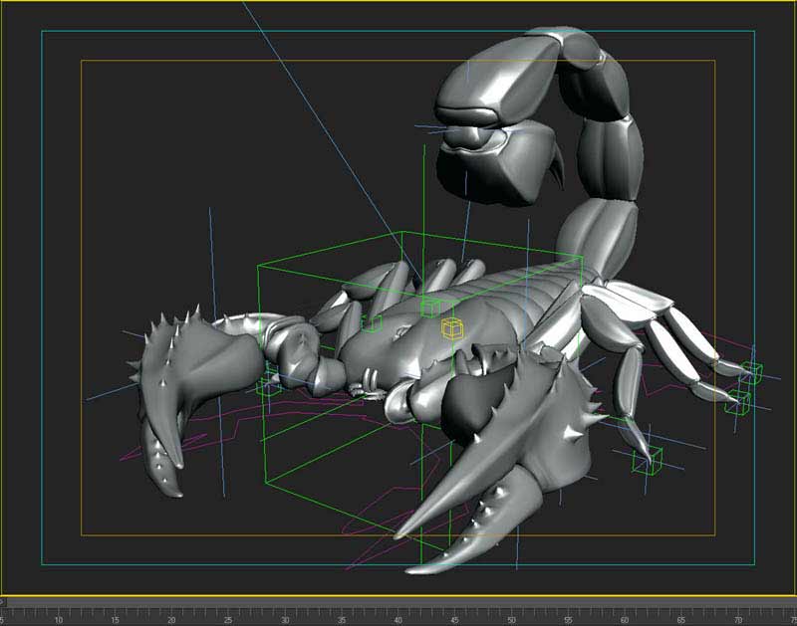Image resolution: width=797 pixels, height=626 pixels.
Task: Click small green cube left of yellow helper
Action: pyautogui.click(x=371, y=323)
